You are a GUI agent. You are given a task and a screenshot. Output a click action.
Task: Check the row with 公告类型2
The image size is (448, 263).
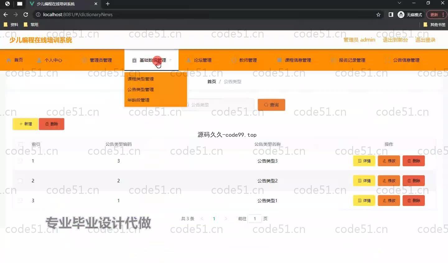pyautogui.click(x=20, y=181)
